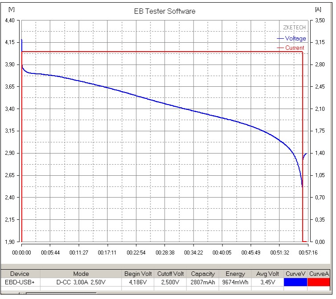Viewport: 336px width, 299px height.
Task: Click the 4,186V begin voltage cell
Action: 138,282
